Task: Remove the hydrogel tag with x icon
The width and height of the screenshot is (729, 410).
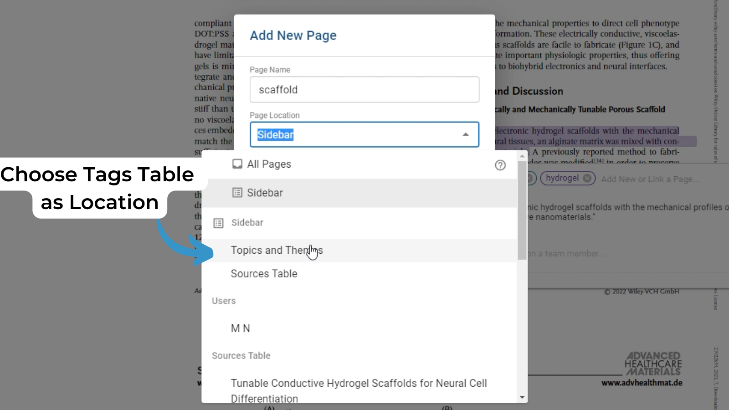Action: pos(587,178)
